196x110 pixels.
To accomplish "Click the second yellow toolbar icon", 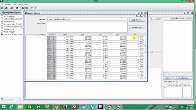I will 6,8.
